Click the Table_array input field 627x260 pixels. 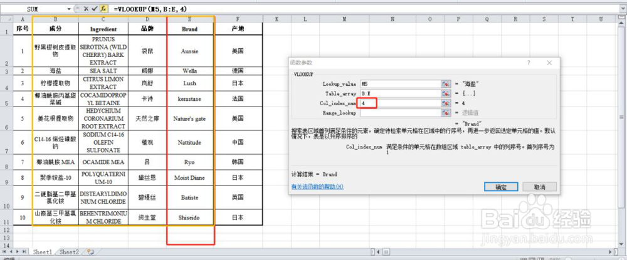(400, 93)
